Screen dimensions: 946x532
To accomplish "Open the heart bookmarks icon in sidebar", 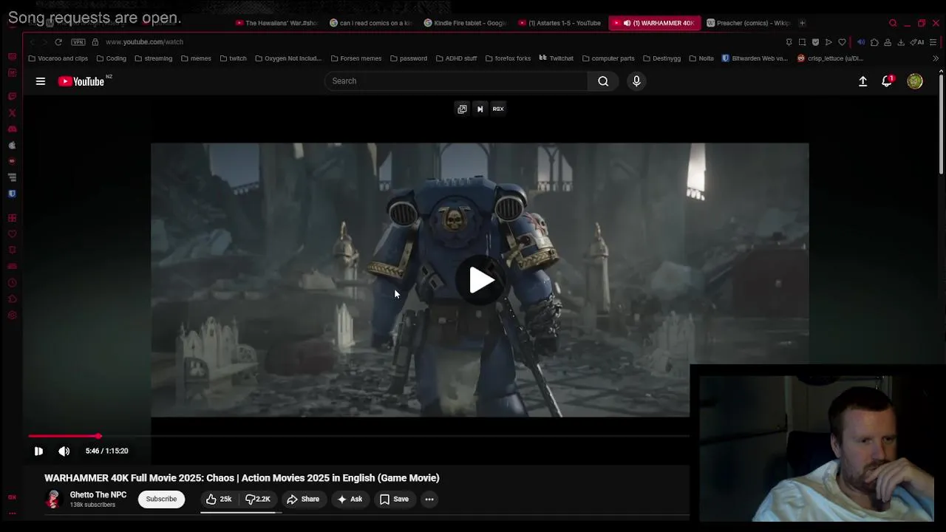I will pyautogui.click(x=12, y=234).
